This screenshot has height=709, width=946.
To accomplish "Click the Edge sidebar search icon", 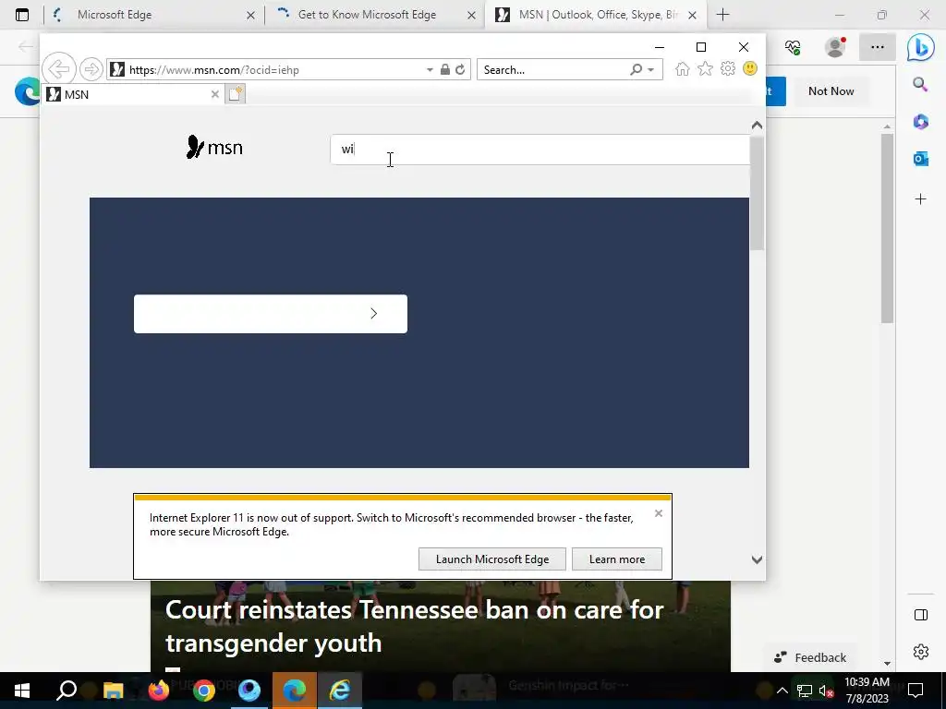I will (x=920, y=84).
